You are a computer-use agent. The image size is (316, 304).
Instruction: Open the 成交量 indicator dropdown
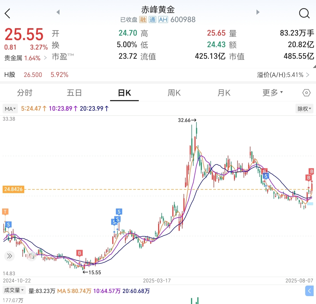[x=14, y=290]
